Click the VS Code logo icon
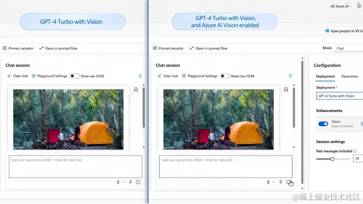Image resolution: width=363 pixels, height=204 pixels. (327, 31)
